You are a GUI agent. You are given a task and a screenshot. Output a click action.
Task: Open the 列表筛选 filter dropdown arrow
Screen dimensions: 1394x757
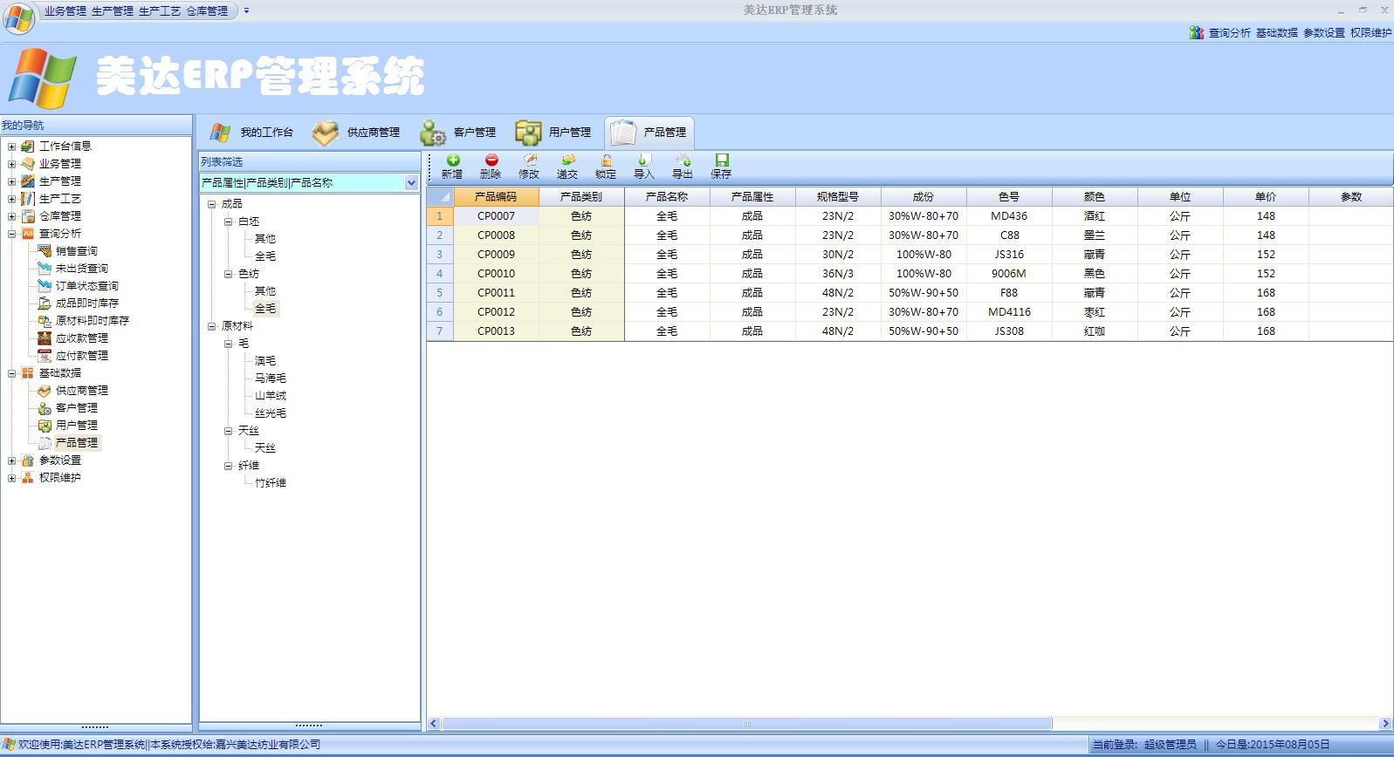click(411, 183)
